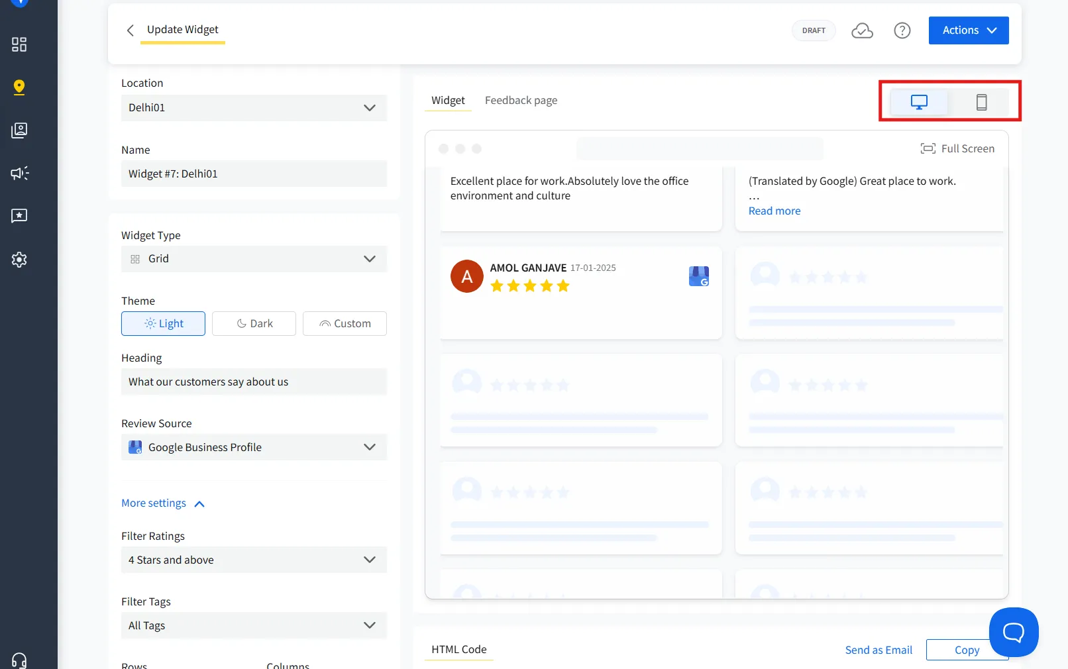The height and width of the screenshot is (669, 1068).
Task: Open the dashboard grid icon in sidebar
Action: click(x=19, y=44)
